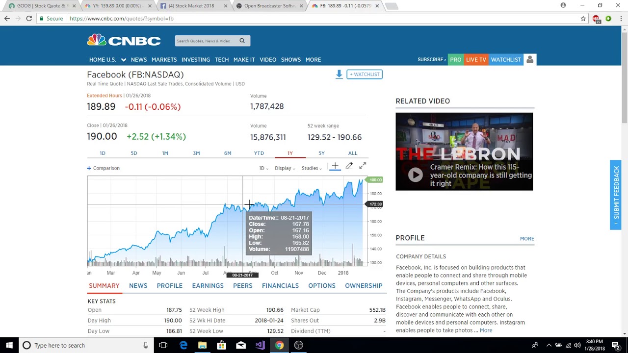Click the browser address bar URL

pyautogui.click(x=122, y=19)
